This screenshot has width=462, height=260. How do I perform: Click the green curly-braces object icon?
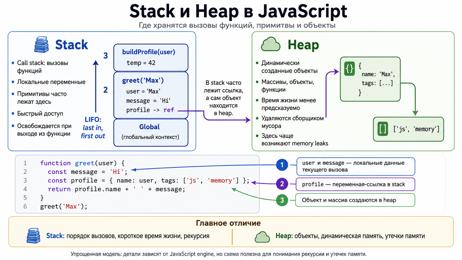[x=350, y=69]
